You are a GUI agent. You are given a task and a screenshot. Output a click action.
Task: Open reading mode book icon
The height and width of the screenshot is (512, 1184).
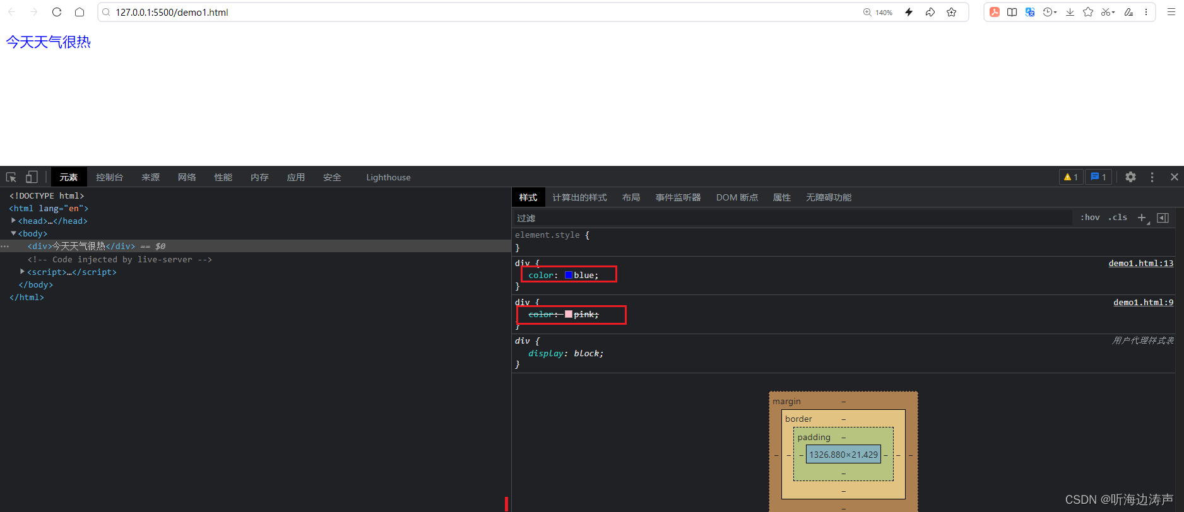[x=1012, y=12]
